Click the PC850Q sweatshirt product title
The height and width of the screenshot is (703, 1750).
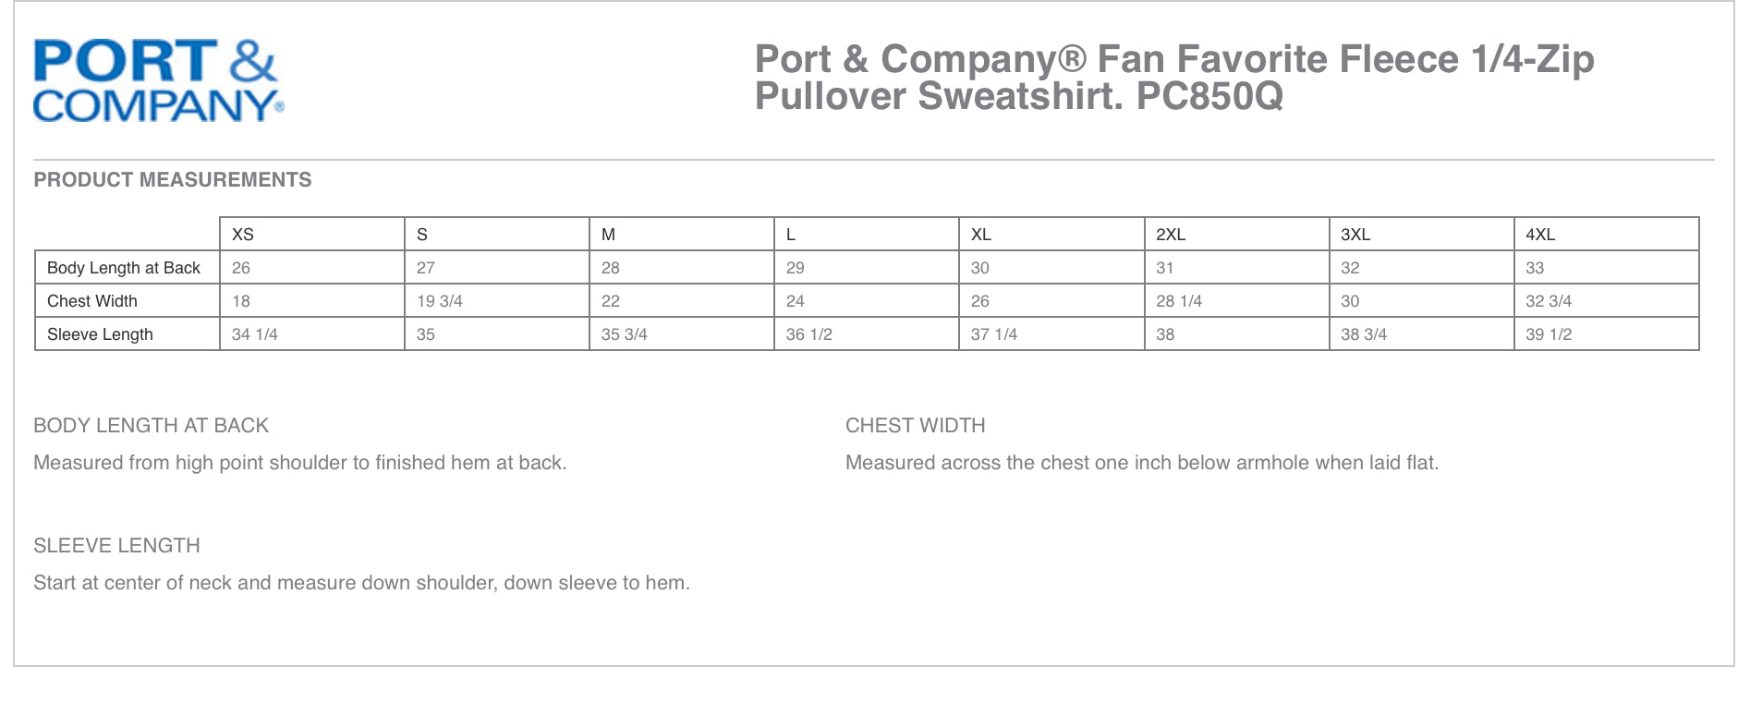click(1173, 77)
